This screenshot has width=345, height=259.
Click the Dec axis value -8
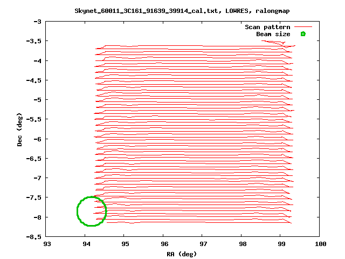(37, 217)
